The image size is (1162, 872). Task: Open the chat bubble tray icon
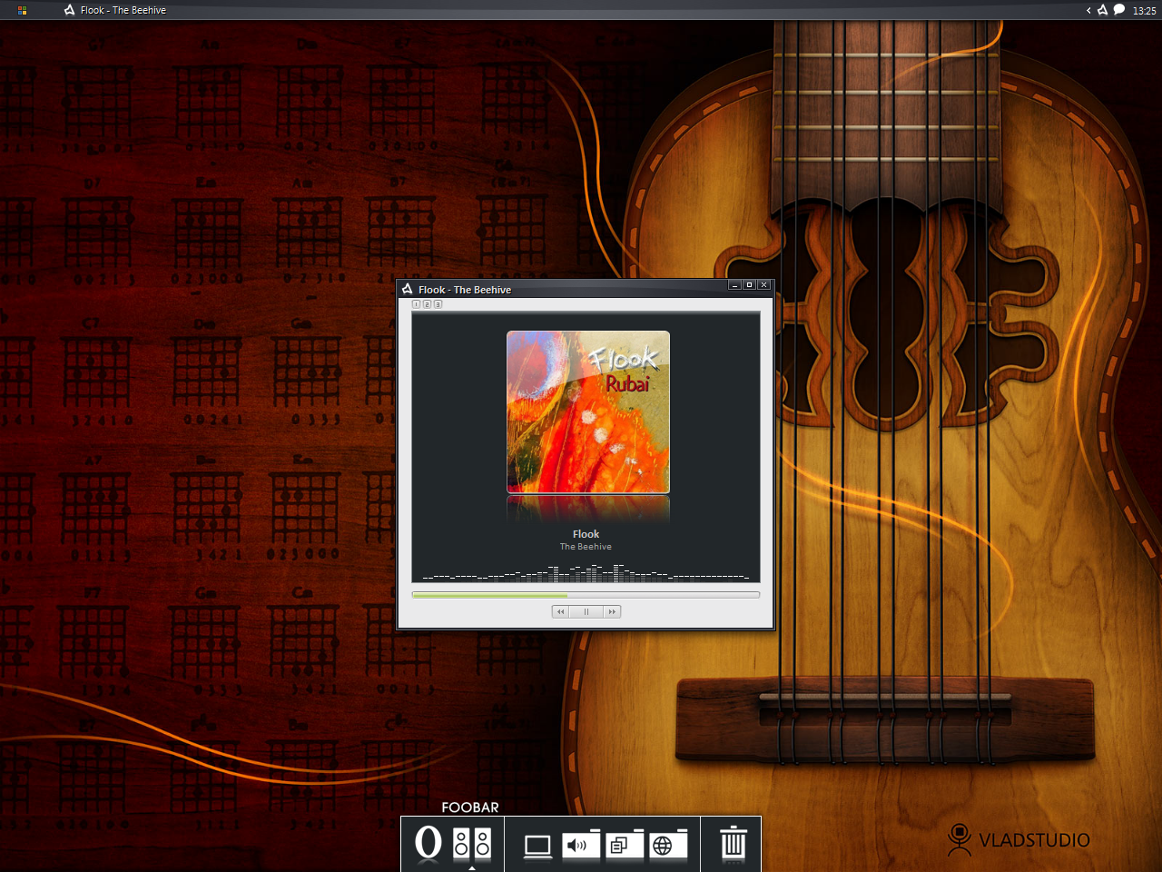point(1119,10)
